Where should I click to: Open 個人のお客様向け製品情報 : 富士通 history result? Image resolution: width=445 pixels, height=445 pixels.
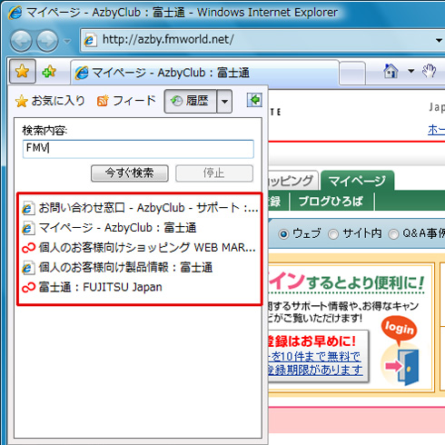coord(117,268)
